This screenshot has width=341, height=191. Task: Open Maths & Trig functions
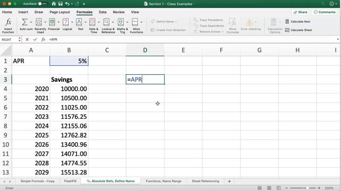coord(121,22)
